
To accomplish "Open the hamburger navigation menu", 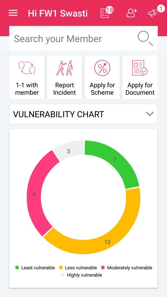I will (13, 13).
